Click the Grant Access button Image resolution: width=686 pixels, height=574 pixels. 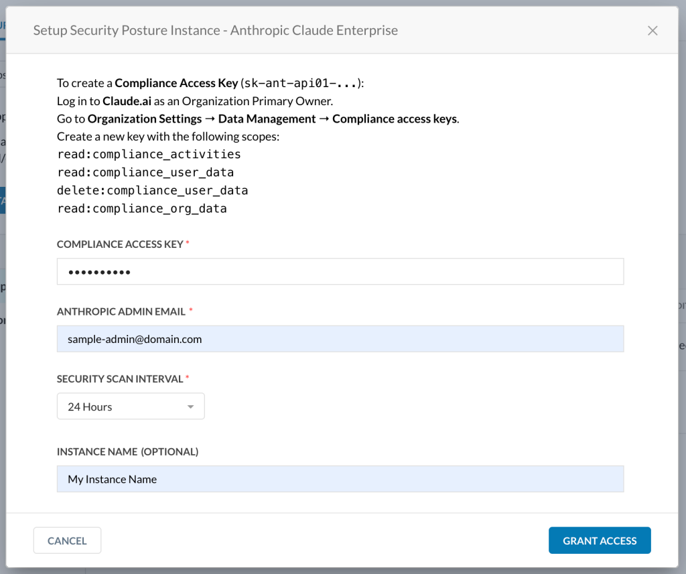(600, 541)
